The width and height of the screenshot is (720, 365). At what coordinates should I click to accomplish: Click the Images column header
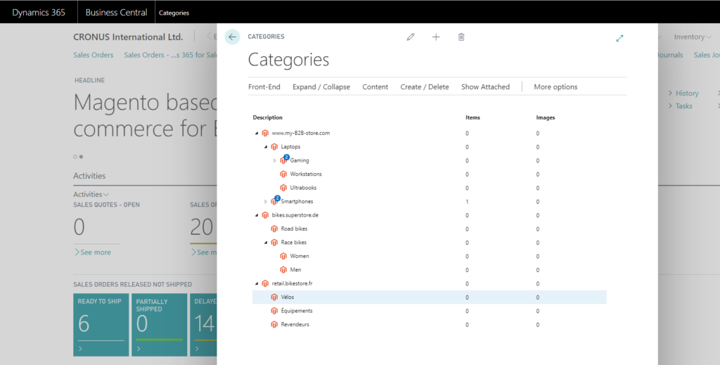546,117
